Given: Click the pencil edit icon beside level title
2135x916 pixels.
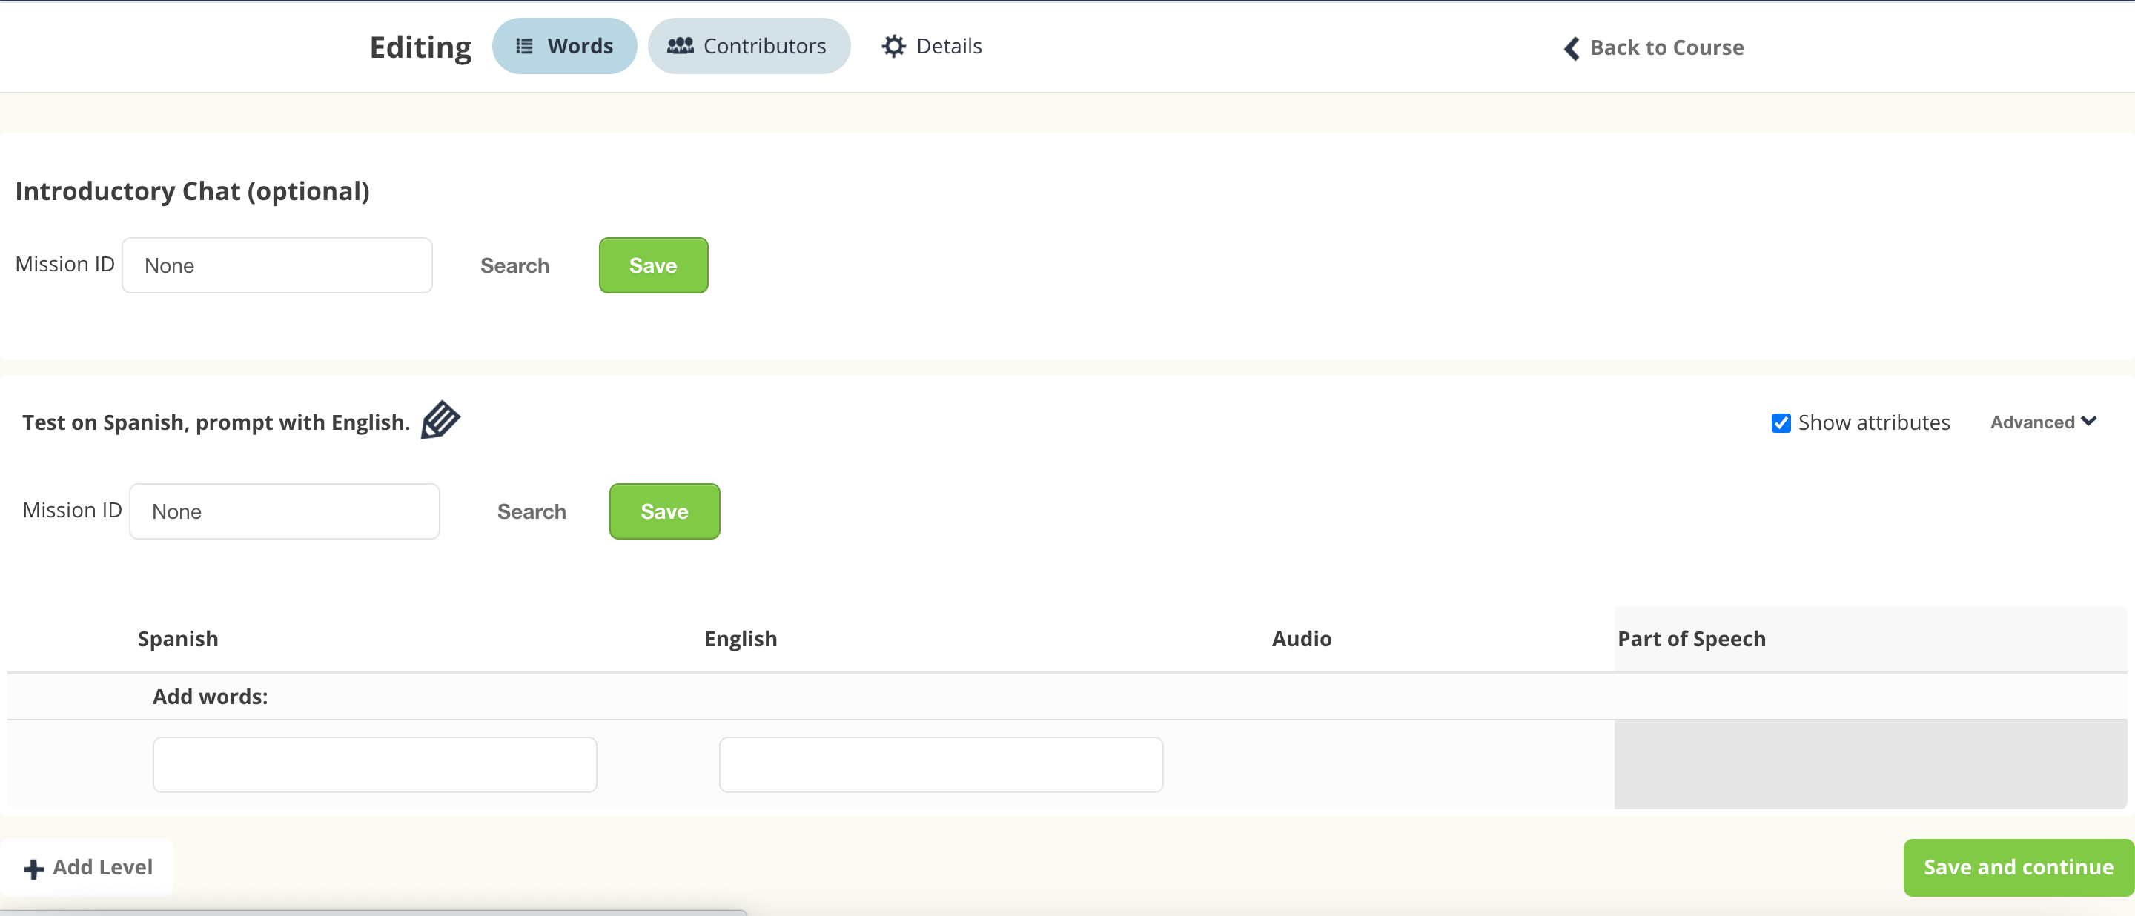Looking at the screenshot, I should 440,420.
